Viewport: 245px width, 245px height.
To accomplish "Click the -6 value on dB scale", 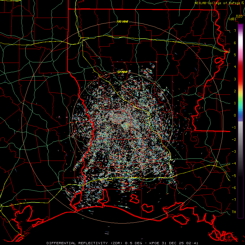I will (x=234, y=188).
